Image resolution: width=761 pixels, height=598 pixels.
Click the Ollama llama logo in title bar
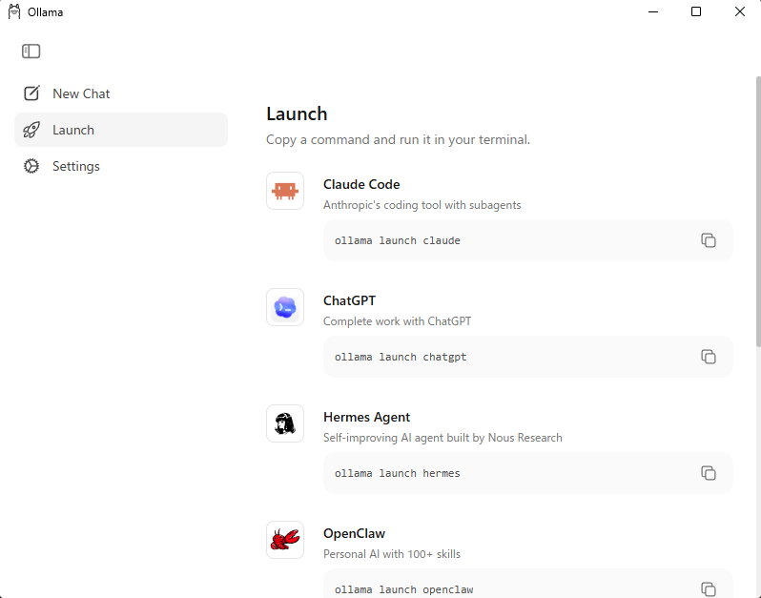click(14, 11)
